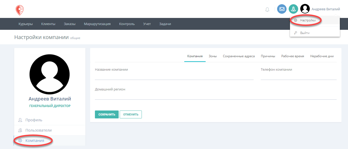Click the red map-pin logo

(19, 10)
